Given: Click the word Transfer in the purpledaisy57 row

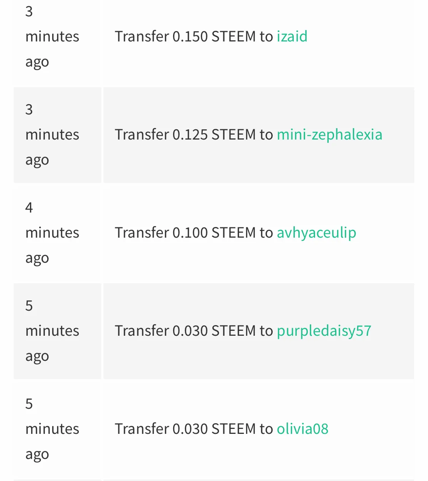Looking at the screenshot, I should click(142, 331).
